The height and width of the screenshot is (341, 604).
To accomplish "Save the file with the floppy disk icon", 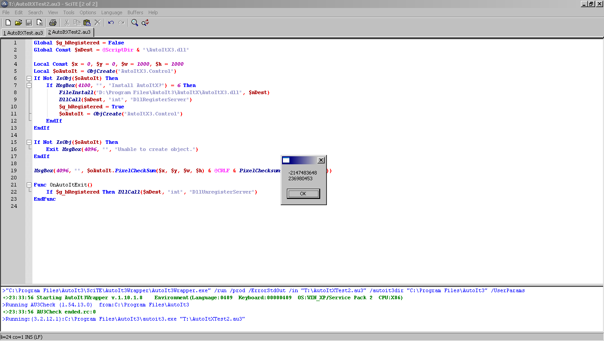I will [29, 23].
